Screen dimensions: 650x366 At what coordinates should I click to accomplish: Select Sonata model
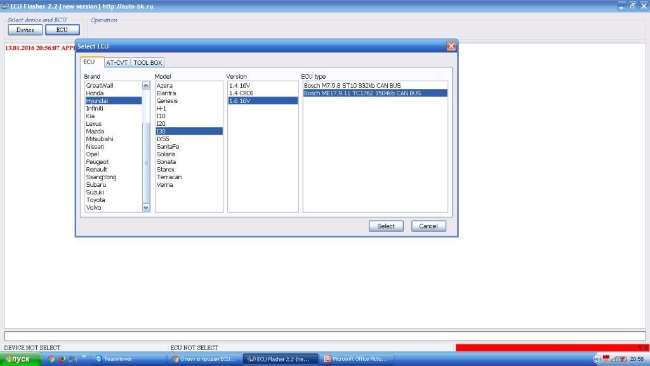coord(189,162)
